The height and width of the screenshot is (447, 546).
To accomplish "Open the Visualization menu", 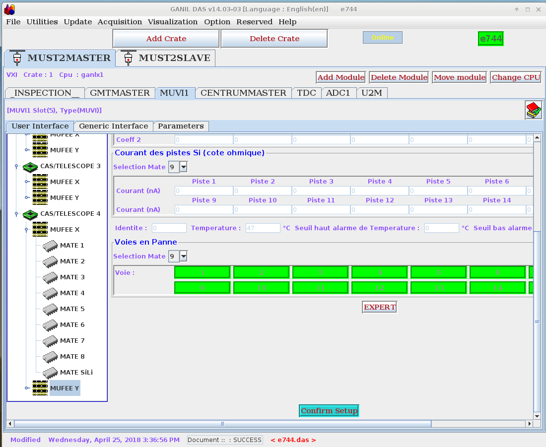I will click(173, 22).
